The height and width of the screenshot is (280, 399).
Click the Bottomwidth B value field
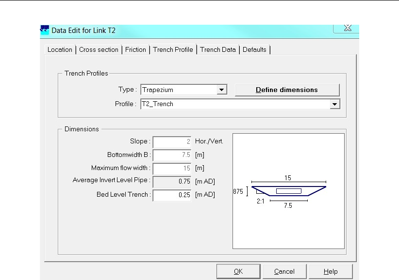click(172, 155)
